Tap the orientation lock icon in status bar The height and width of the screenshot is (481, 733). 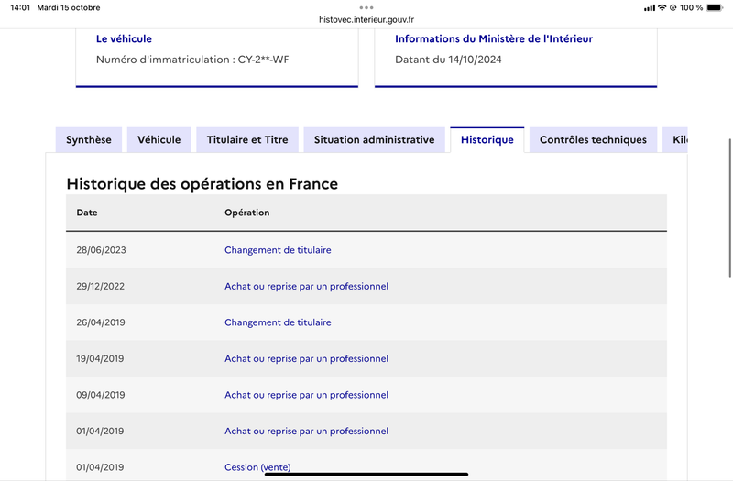pyautogui.click(x=673, y=7)
